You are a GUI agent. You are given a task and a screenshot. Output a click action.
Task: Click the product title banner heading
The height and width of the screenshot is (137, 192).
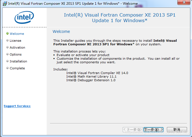(120, 18)
